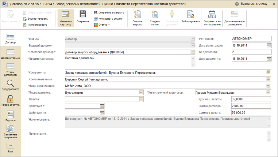Open the help question mark icon

(x=237, y=4)
